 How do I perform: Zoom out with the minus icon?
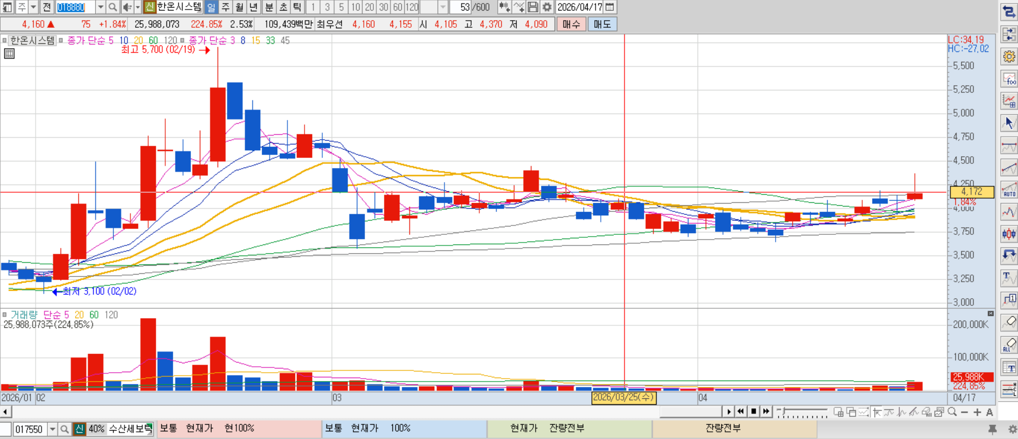tap(965, 412)
